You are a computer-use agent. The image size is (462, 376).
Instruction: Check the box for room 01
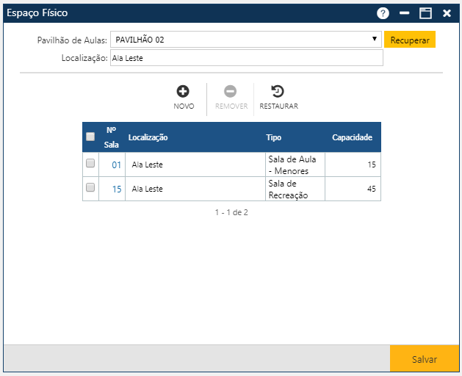(90, 164)
